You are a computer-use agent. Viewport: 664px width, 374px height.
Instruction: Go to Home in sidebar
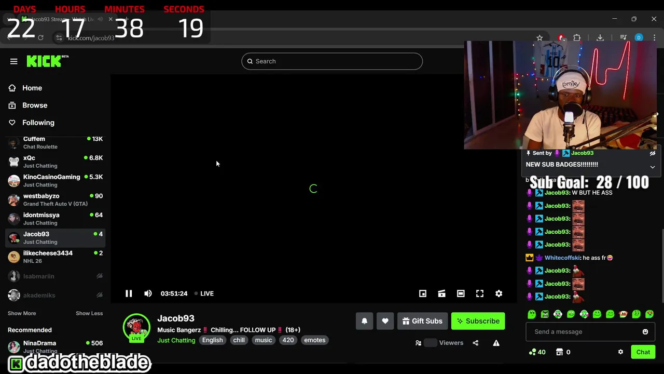pyautogui.click(x=32, y=88)
